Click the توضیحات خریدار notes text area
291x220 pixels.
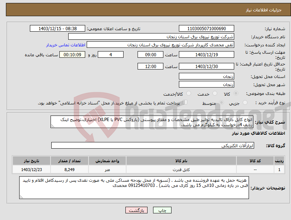click(134, 188)
